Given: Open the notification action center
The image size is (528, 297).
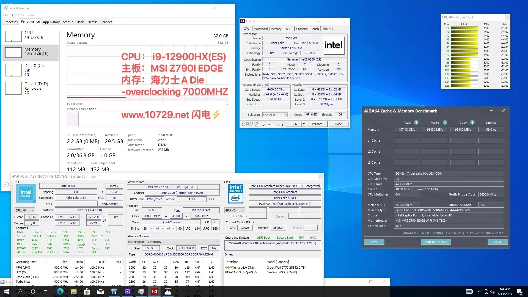Looking at the screenshot, I should tap(519, 291).
